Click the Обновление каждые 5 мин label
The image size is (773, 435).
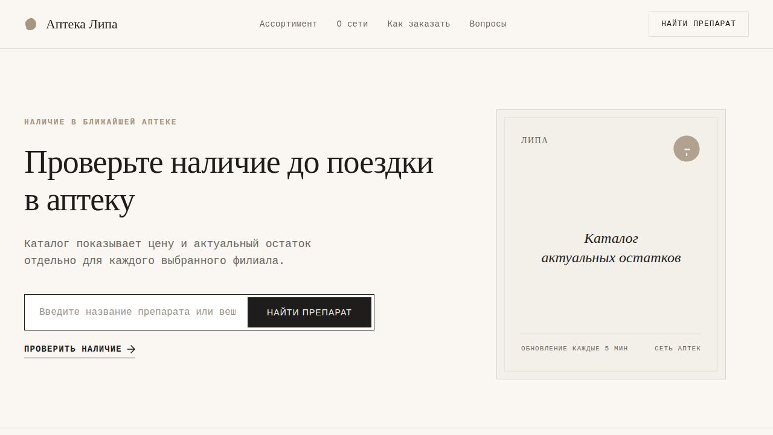(x=574, y=349)
